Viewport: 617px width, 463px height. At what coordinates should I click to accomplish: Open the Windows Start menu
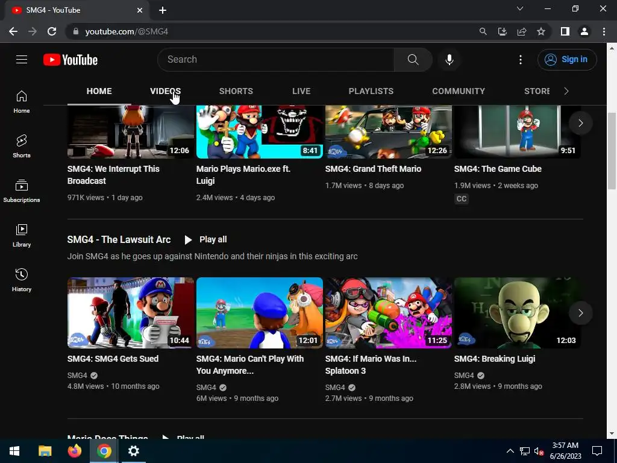(14, 451)
